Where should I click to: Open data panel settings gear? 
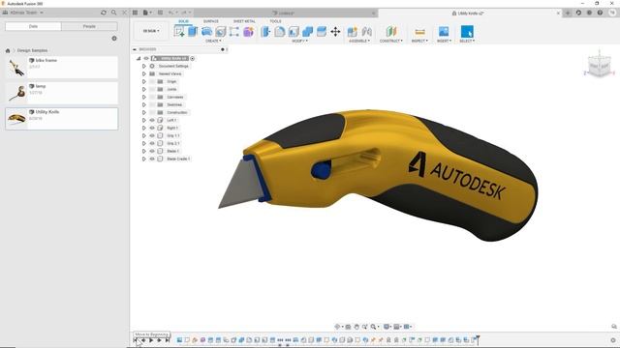coord(114,39)
